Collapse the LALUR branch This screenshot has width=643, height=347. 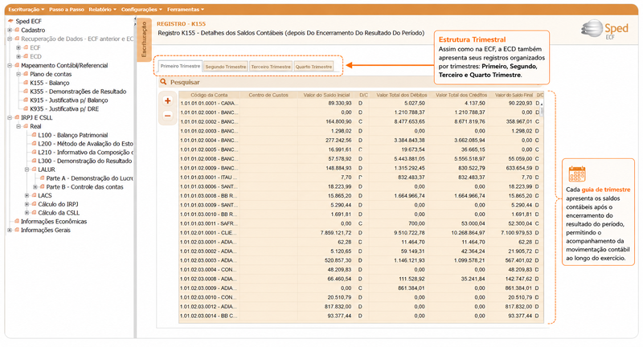(27, 169)
